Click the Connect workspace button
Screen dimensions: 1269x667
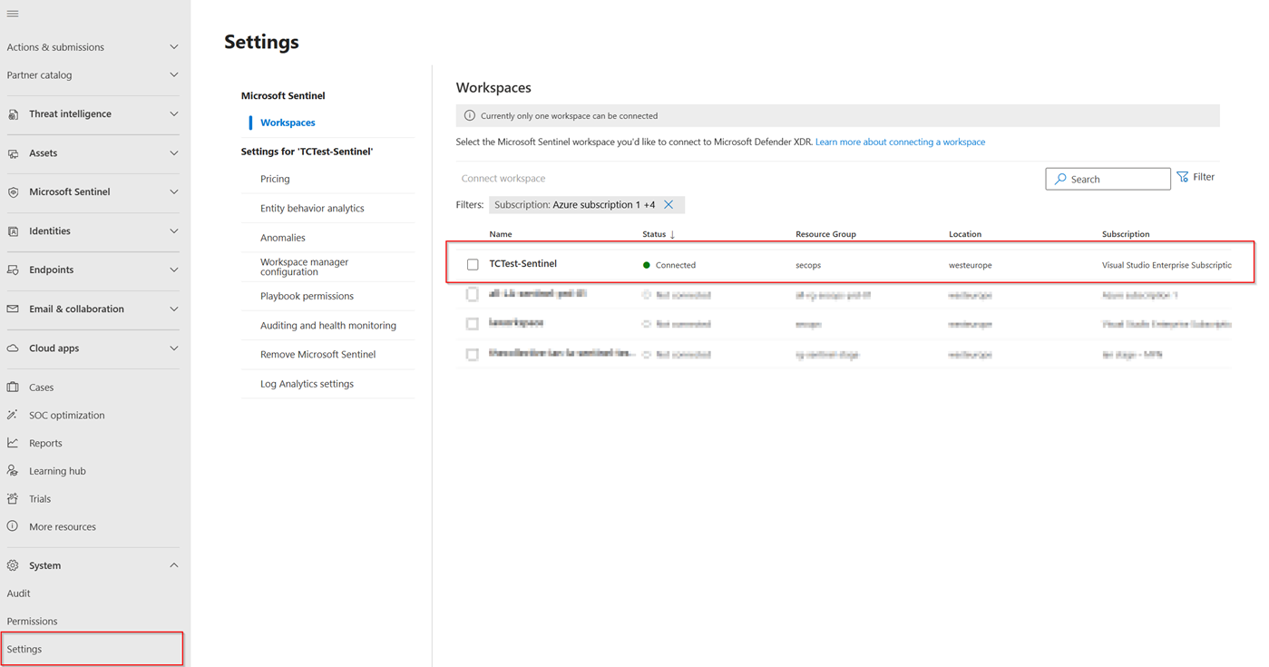503,179
